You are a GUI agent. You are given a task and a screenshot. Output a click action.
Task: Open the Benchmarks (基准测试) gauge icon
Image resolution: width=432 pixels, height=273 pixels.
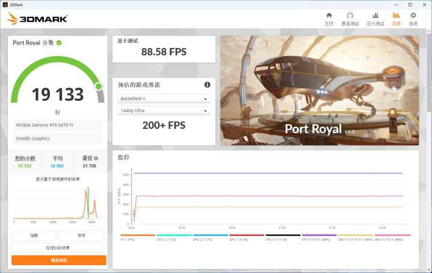350,19
